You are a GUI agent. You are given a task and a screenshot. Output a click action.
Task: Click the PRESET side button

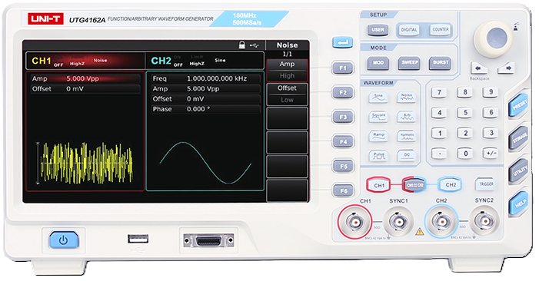click(x=519, y=104)
